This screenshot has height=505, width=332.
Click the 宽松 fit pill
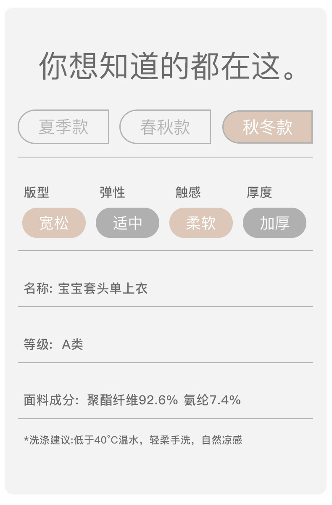[x=54, y=223]
